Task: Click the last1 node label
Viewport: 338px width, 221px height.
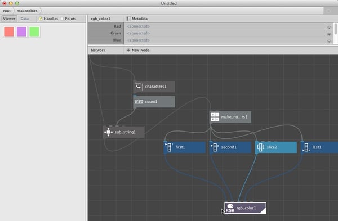Action: (317, 147)
